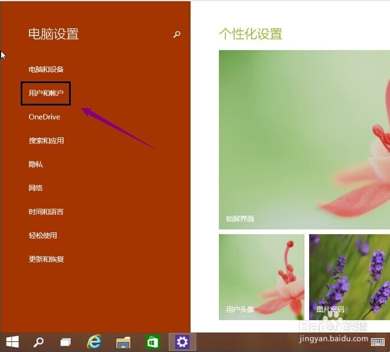Click the PC settings gear in taskbar
Viewport: 390px width, 352px height.
click(182, 342)
